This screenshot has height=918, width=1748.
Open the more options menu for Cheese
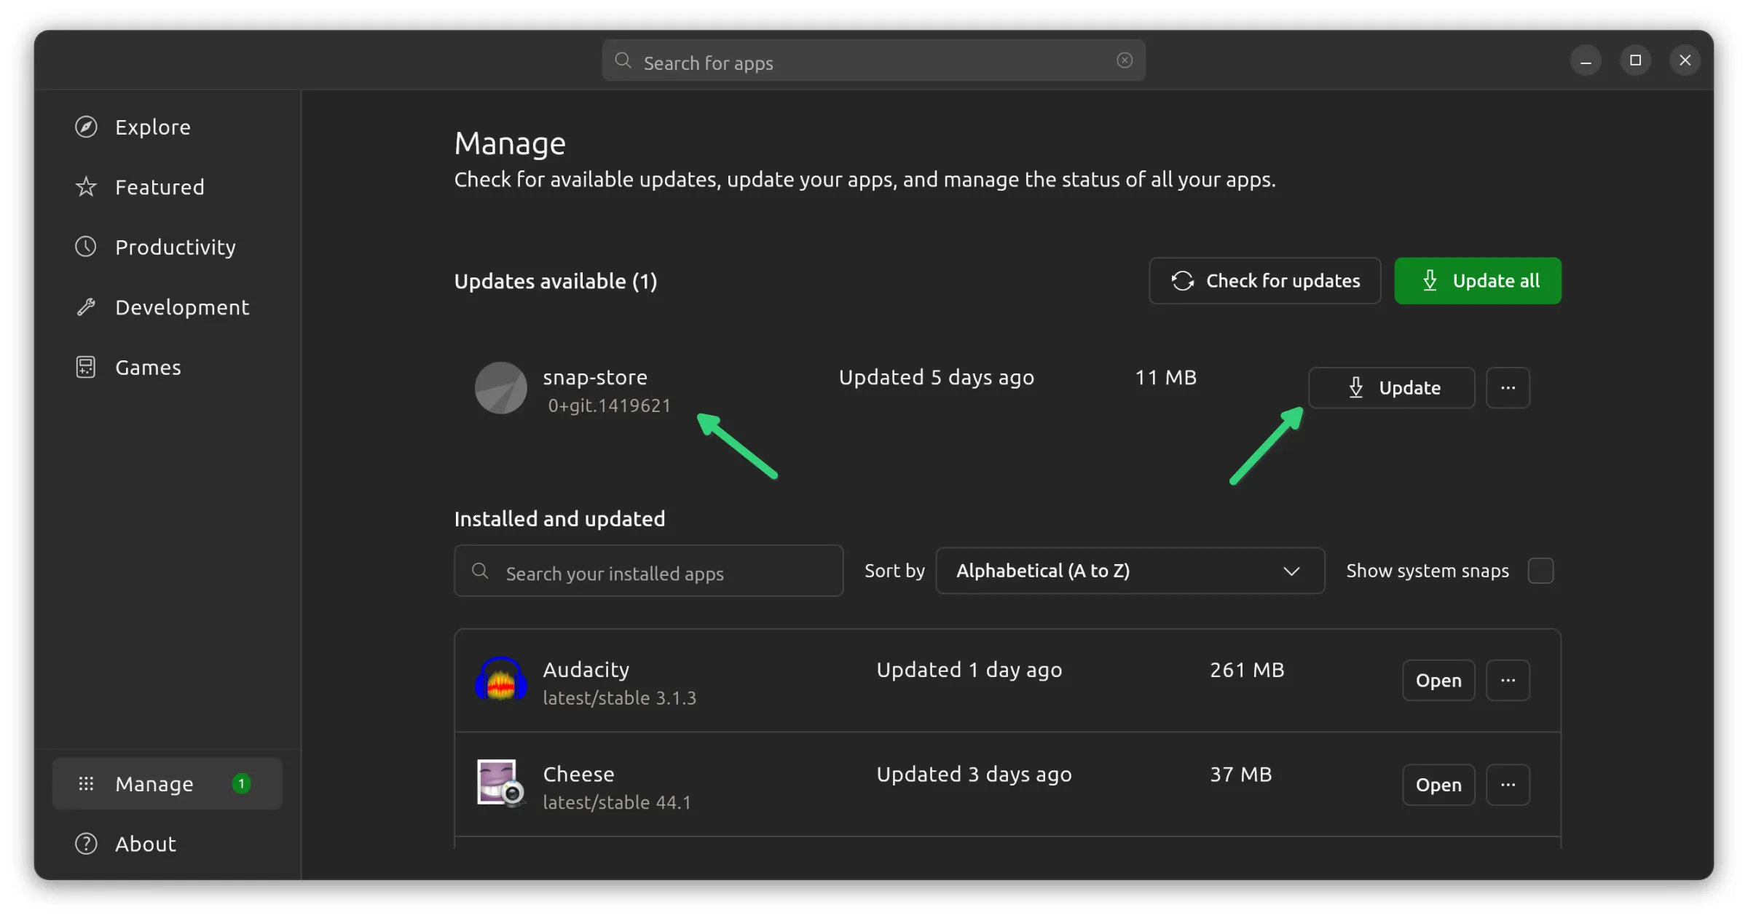click(1508, 785)
